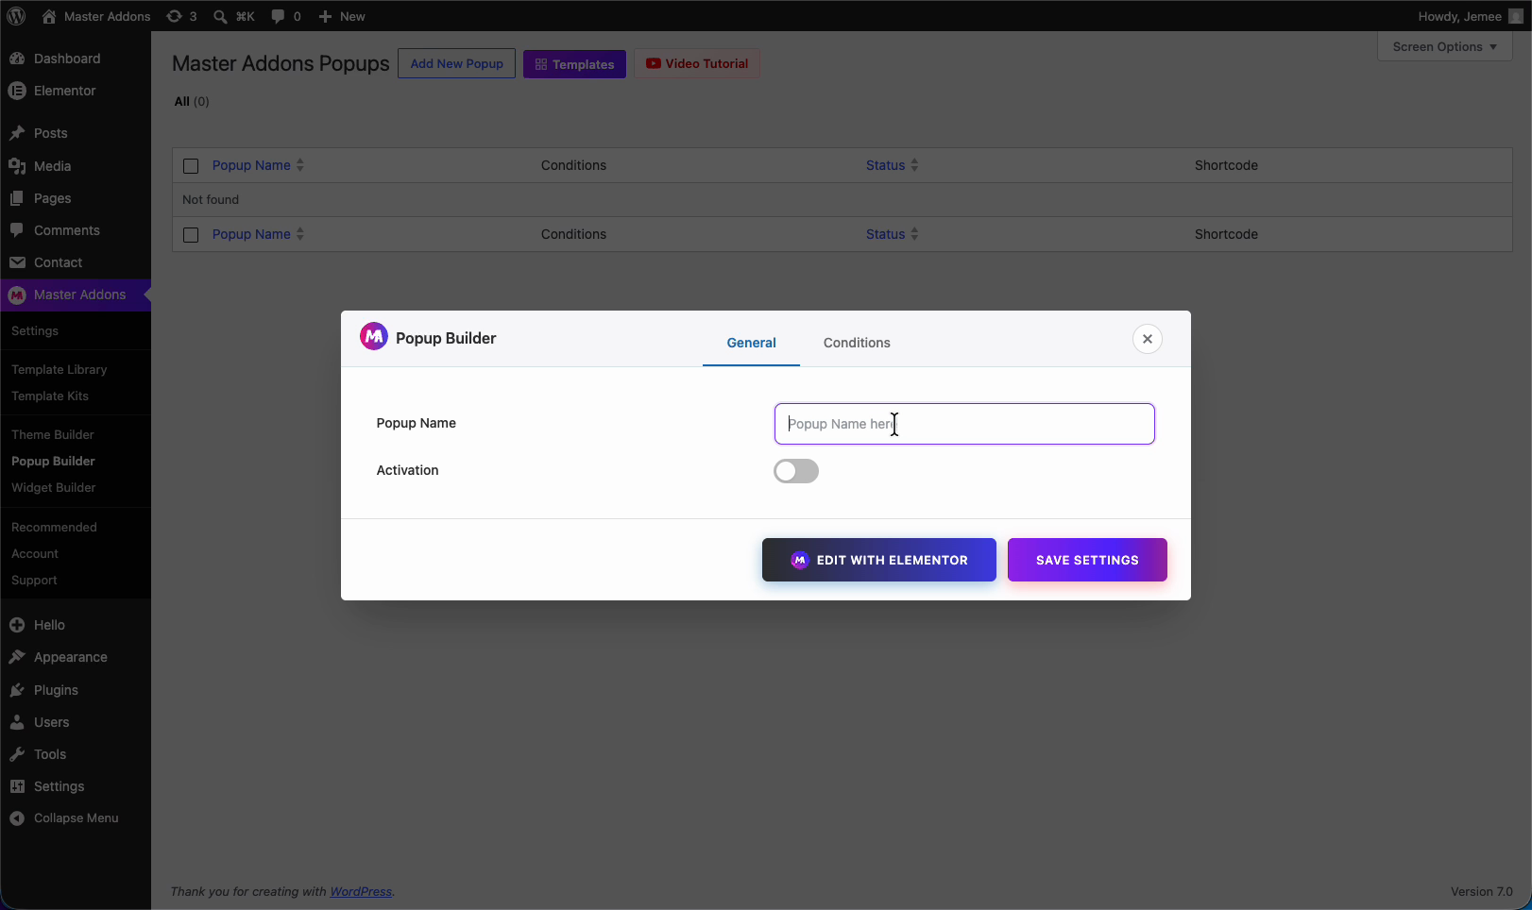Click Edit with Elementor button

[x=879, y=560]
